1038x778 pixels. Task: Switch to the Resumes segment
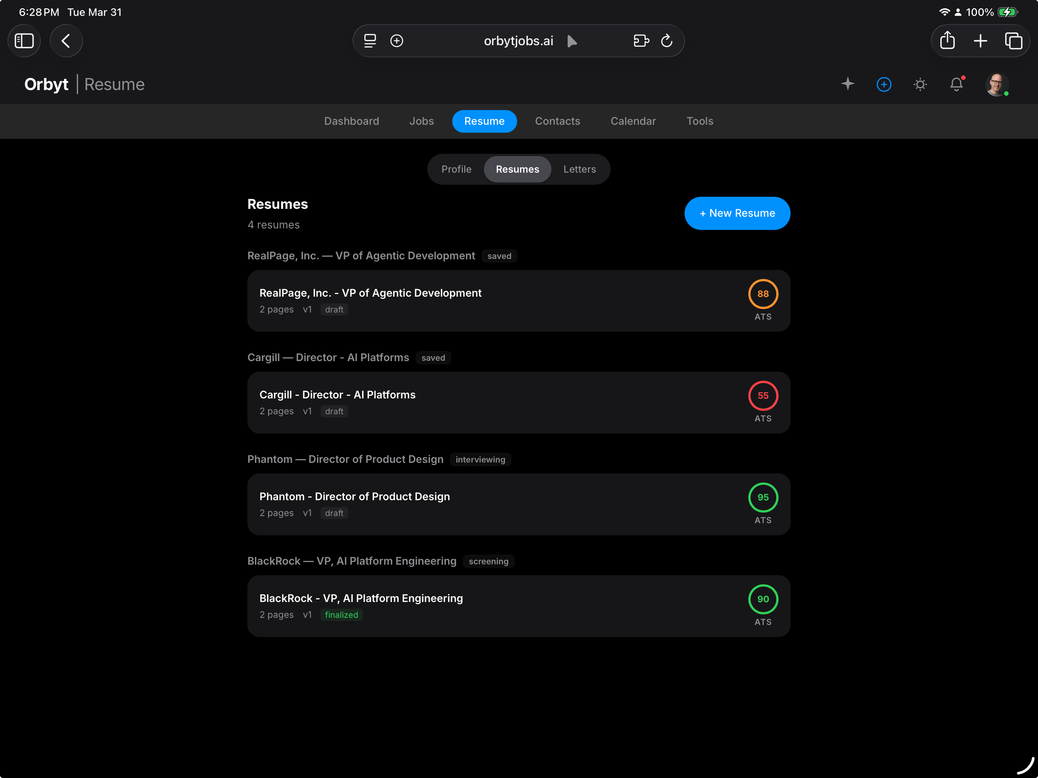(517, 169)
